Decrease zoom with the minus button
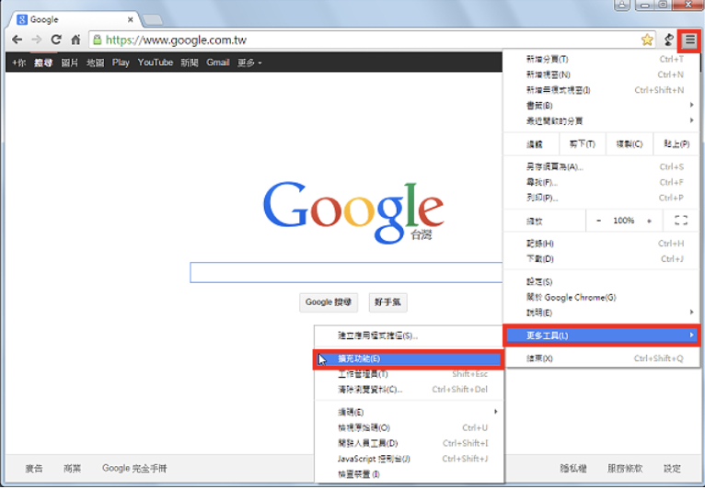 [598, 221]
